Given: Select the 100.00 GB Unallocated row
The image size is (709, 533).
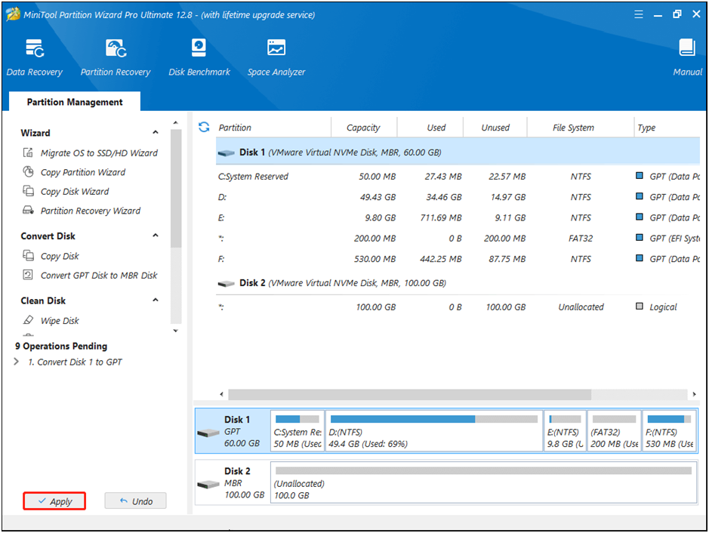Looking at the screenshot, I should tap(458, 307).
